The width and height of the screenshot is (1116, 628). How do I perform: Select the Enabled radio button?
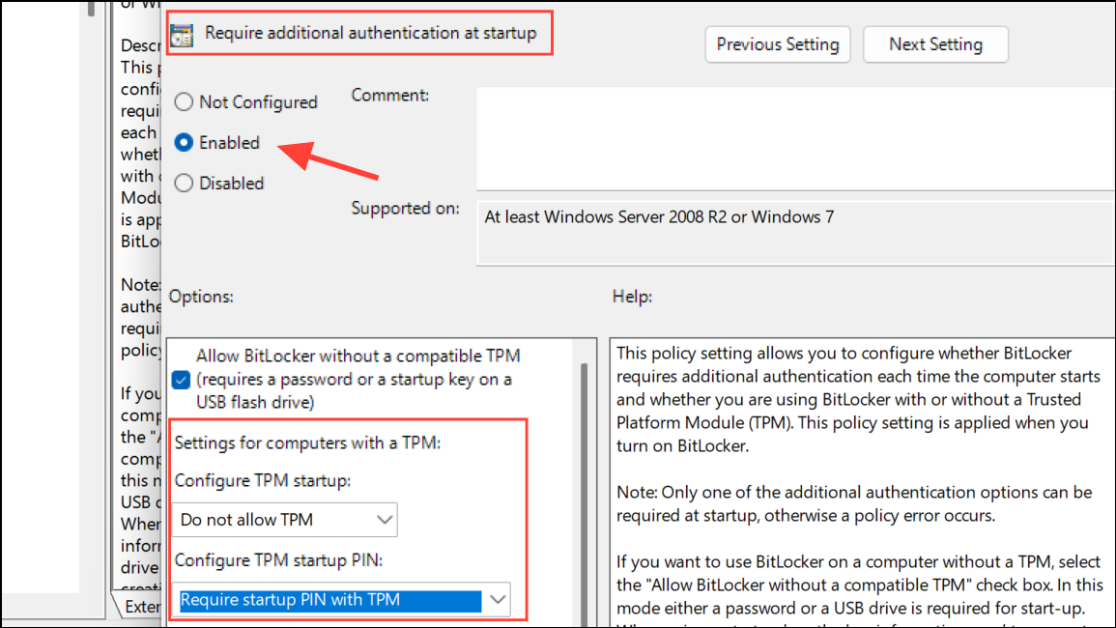[x=184, y=142]
